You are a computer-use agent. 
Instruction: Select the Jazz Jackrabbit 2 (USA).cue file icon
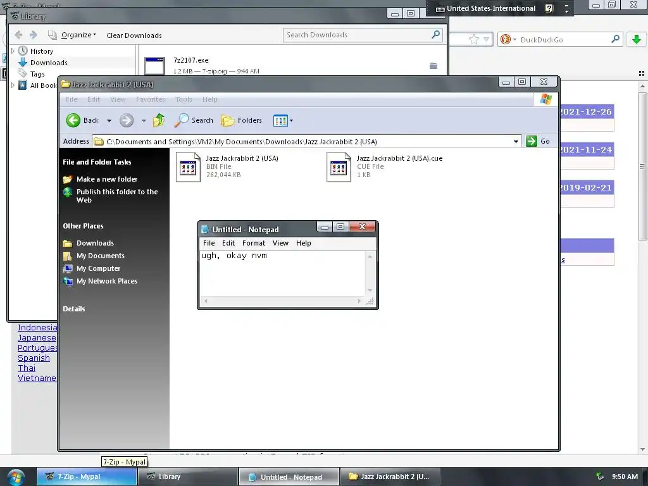339,167
